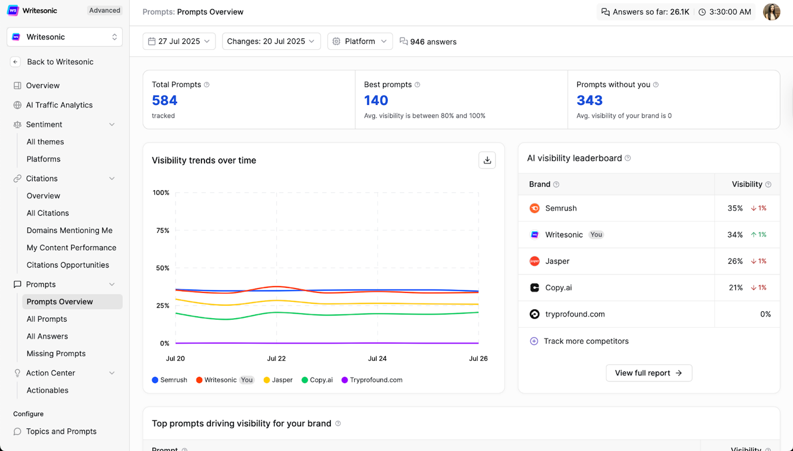Image resolution: width=793 pixels, height=451 pixels.
Task: Click View full report button
Action: [x=649, y=373]
